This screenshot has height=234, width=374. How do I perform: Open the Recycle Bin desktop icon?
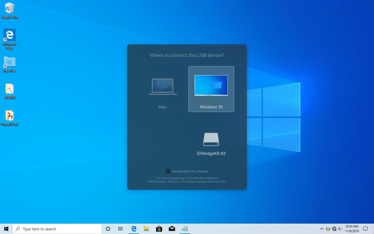(x=10, y=10)
